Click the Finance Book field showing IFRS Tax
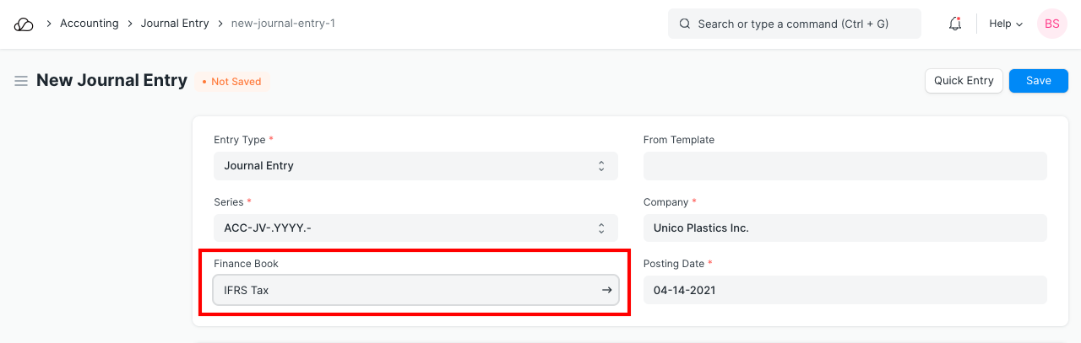The height and width of the screenshot is (343, 1081). 405,290
